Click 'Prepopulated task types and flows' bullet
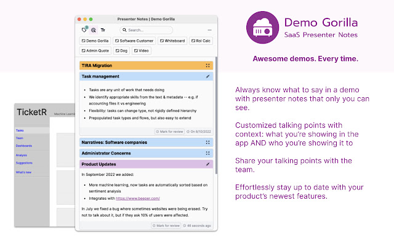 [140, 118]
